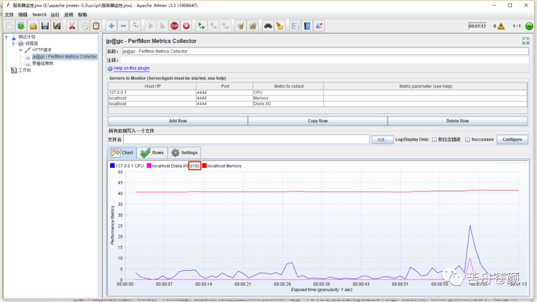537x302 pixels.
Task: Click the 文件名 input field
Action: click(246, 140)
